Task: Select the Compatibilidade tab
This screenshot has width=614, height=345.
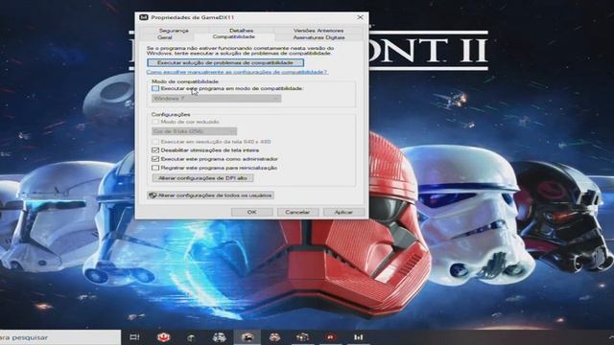Action: (234, 36)
